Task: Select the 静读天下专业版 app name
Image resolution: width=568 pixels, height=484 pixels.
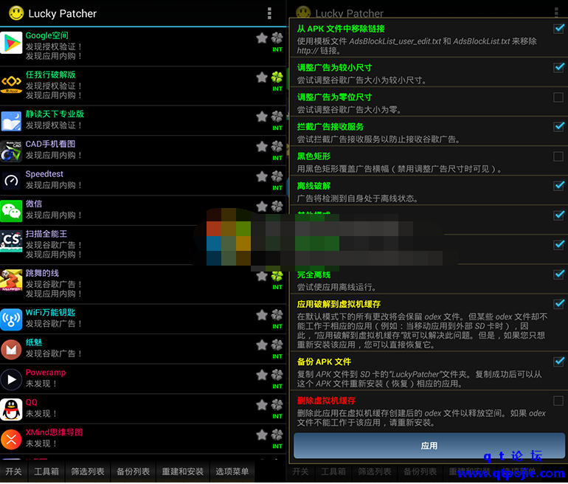Action: pyautogui.click(x=55, y=114)
